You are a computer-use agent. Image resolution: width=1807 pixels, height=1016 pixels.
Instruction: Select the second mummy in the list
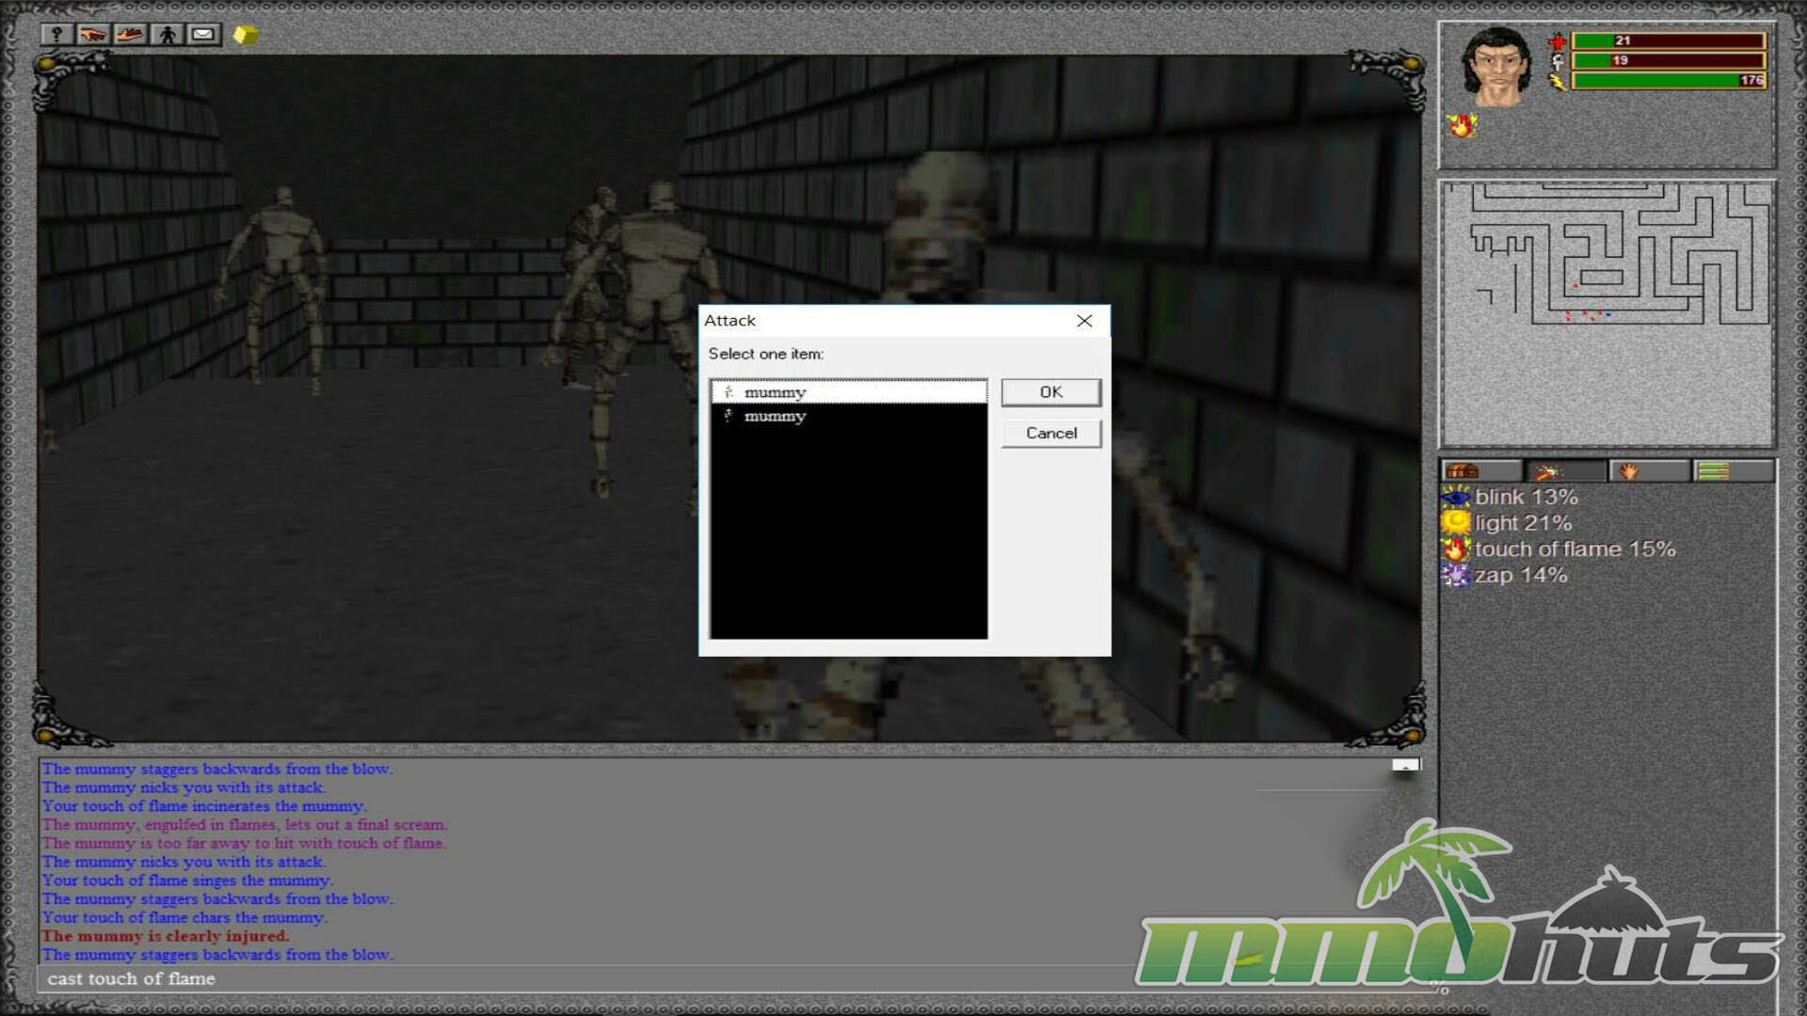(775, 417)
